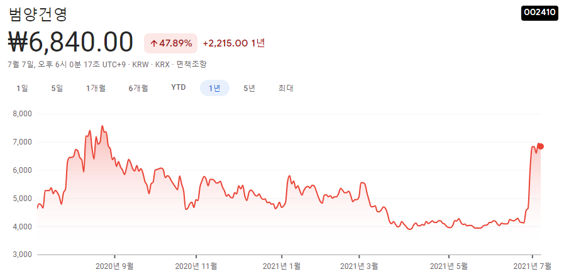Open the 최대 full history range
The height and width of the screenshot is (279, 564).
286,88
